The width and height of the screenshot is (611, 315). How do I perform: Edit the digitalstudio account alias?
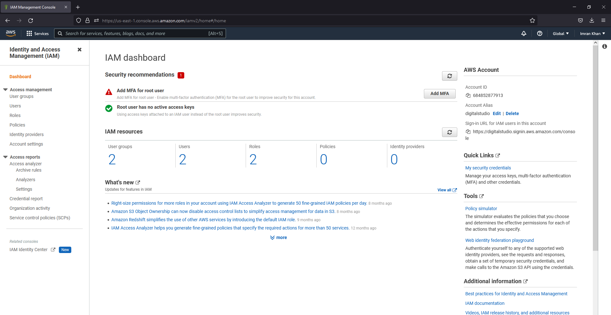(x=497, y=113)
